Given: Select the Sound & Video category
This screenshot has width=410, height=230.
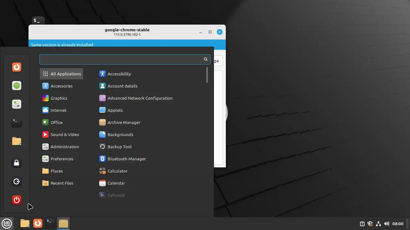Looking at the screenshot, I should pyautogui.click(x=61, y=134).
